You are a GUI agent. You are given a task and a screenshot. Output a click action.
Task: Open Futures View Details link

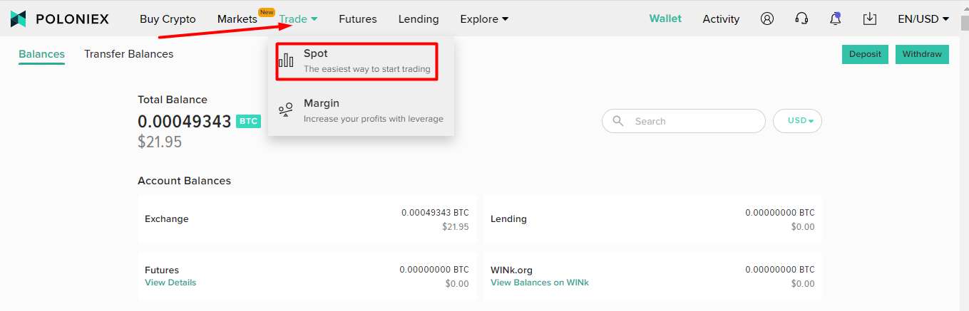coord(170,283)
